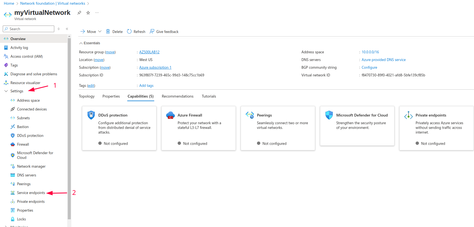The width and height of the screenshot is (474, 227).
Task: Open the Tutorials tab
Action: 209,96
